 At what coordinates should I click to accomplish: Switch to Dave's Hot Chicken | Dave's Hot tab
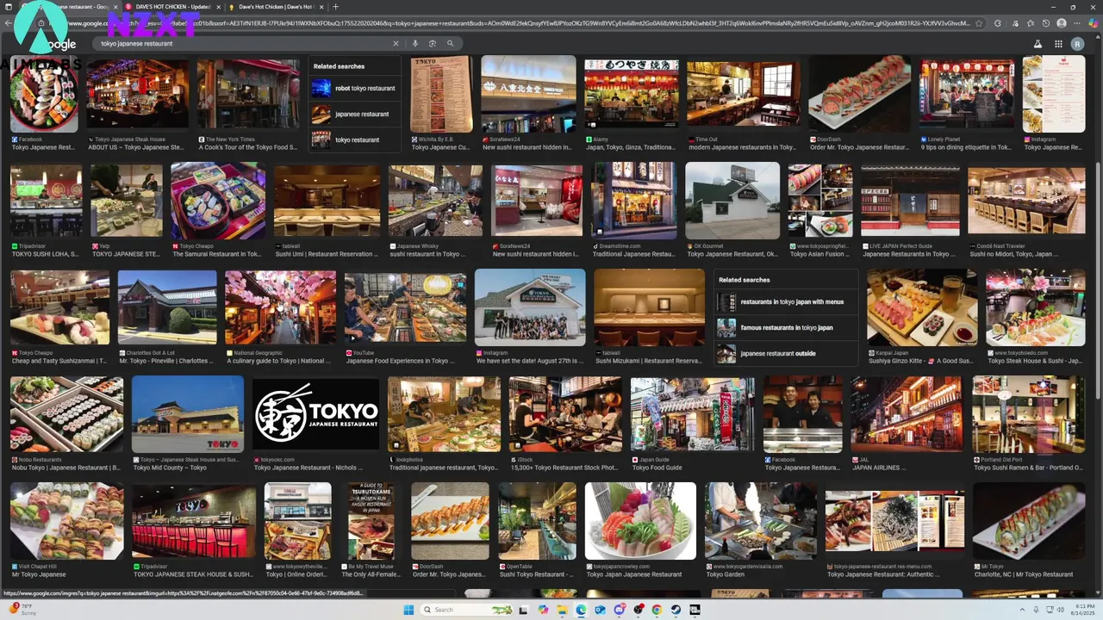(277, 7)
